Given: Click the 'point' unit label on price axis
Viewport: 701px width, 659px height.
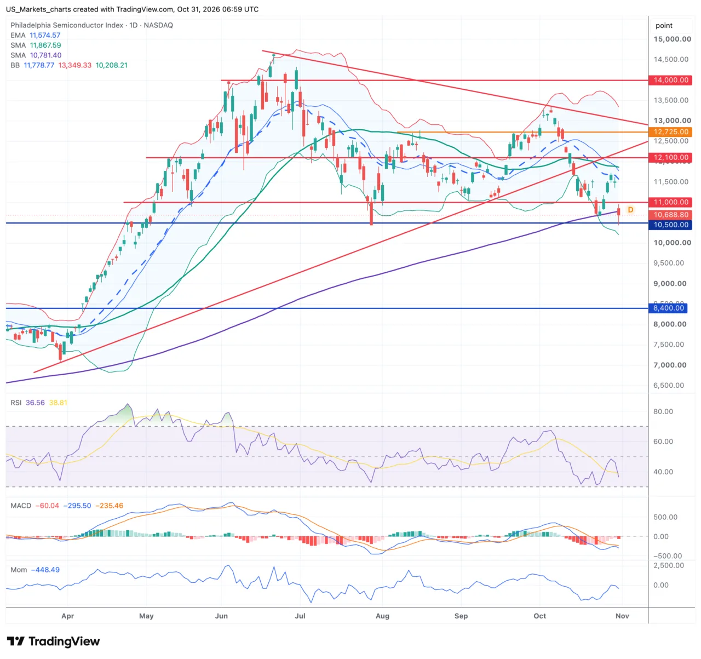Looking at the screenshot, I should point(664,26).
